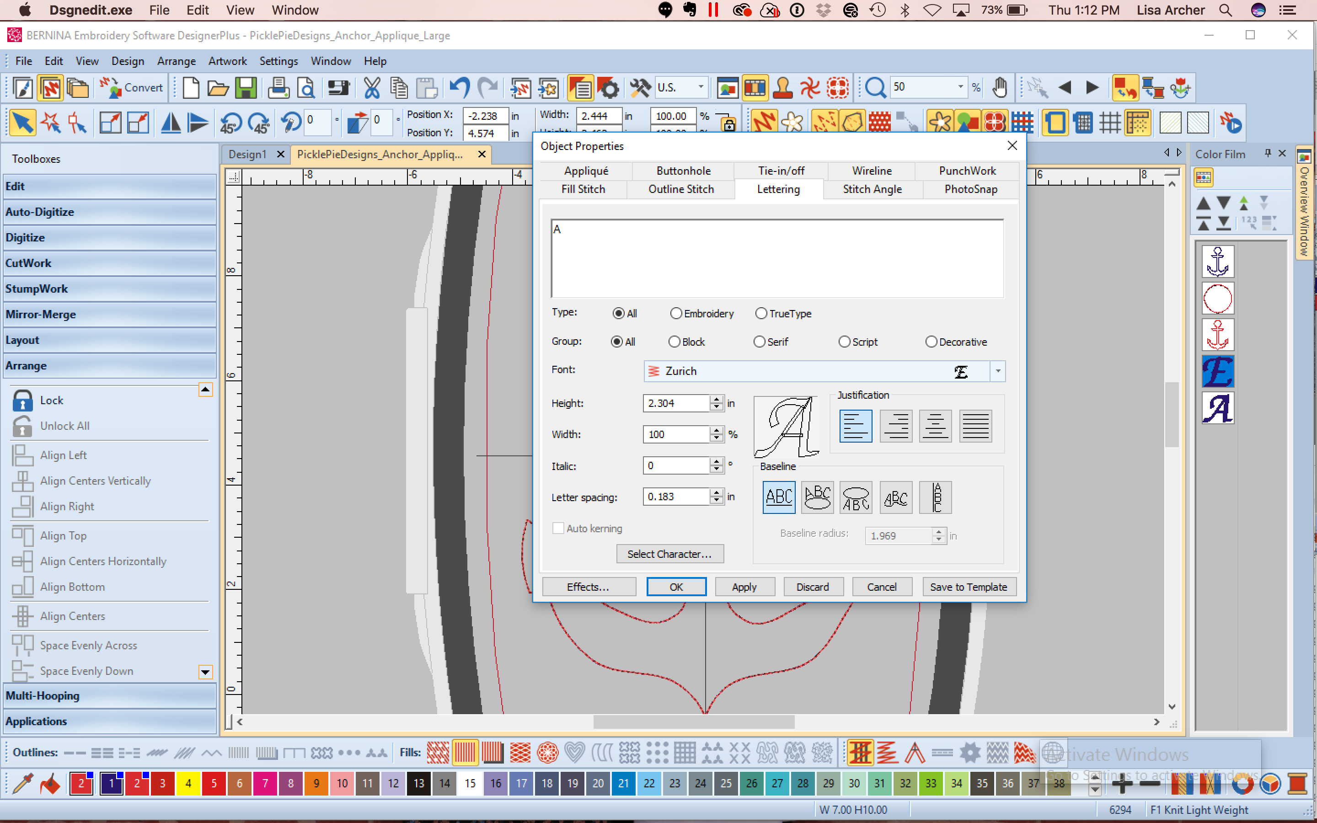The width and height of the screenshot is (1317, 823).
Task: Select TrueType type radio button
Action: pos(761,314)
